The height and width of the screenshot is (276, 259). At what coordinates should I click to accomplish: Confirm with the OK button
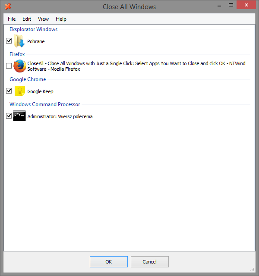coord(109,262)
